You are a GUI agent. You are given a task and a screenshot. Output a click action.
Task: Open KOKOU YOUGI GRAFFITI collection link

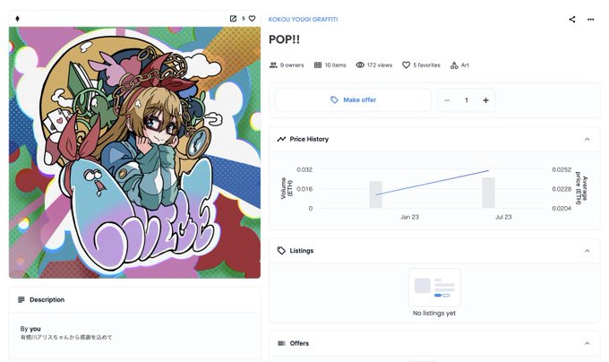coord(303,19)
